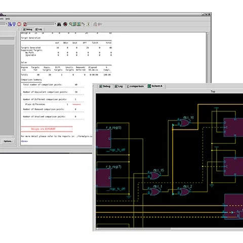Click the red document icon in toolbar
The image size is (243, 243).
click(25, 24)
